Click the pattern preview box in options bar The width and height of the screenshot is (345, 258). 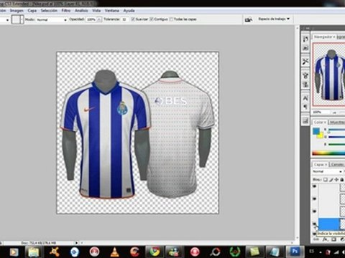(x=16, y=19)
